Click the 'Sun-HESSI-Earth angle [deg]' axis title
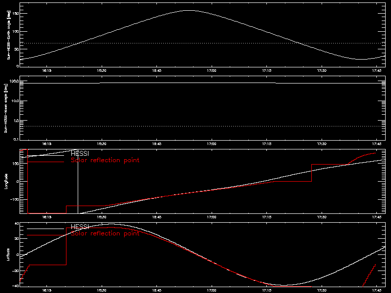391x293 pixels. [8, 35]
